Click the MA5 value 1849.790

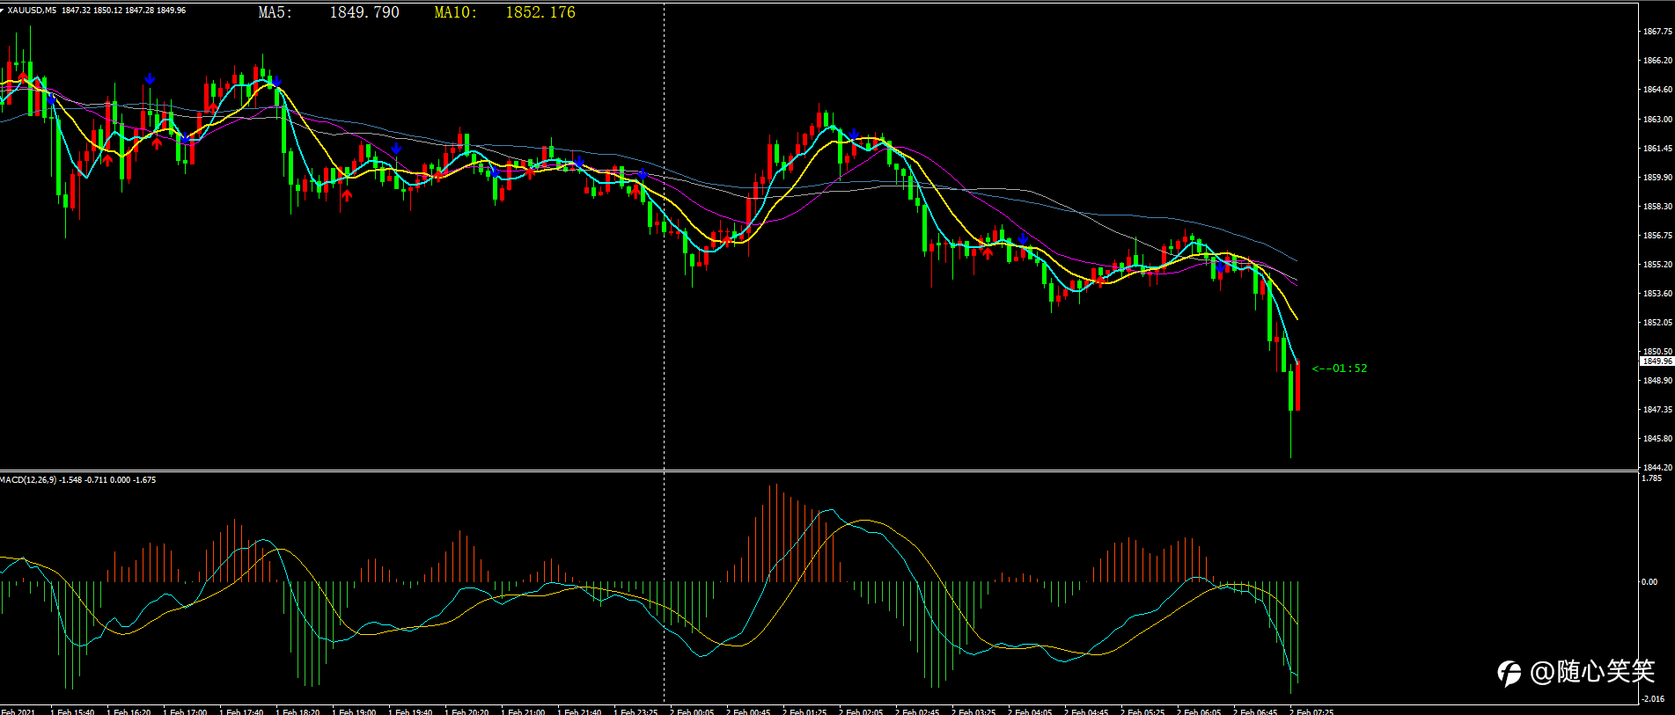(364, 12)
